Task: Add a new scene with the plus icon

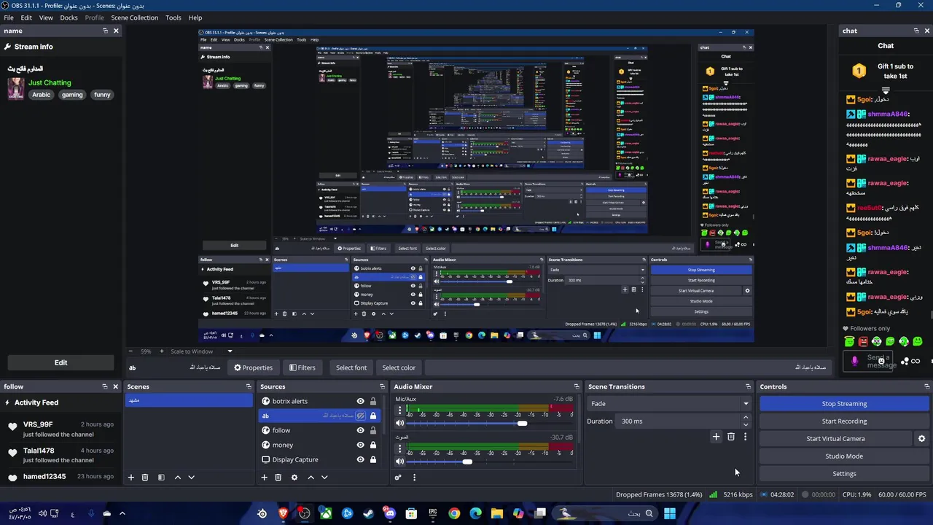Action: point(131,478)
